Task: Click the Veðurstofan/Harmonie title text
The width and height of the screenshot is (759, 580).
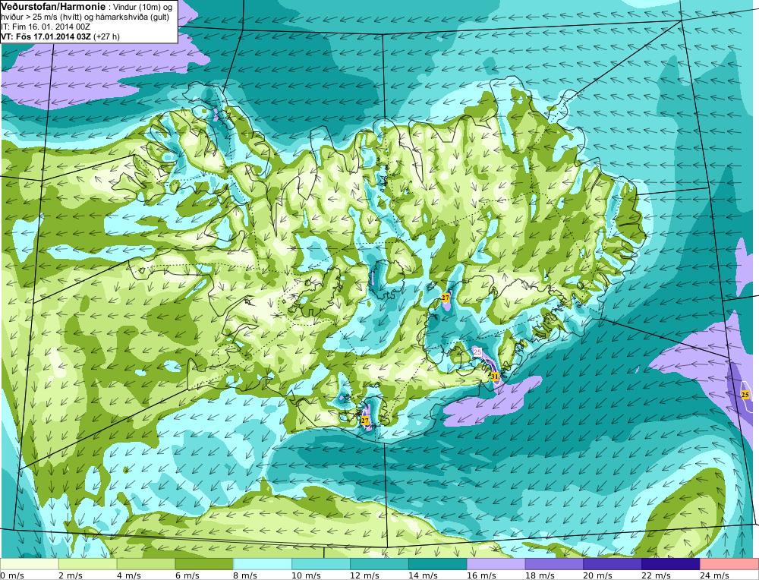Action: (x=53, y=6)
